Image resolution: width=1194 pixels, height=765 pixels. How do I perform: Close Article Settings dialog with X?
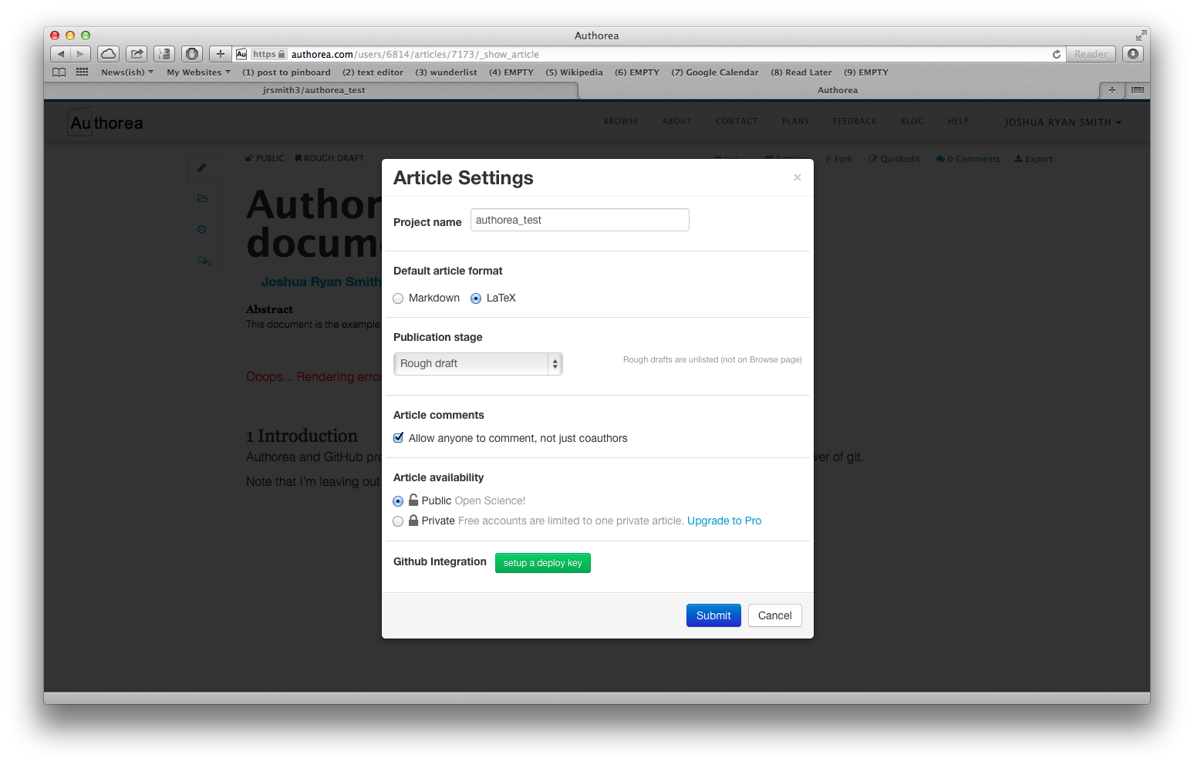click(798, 177)
